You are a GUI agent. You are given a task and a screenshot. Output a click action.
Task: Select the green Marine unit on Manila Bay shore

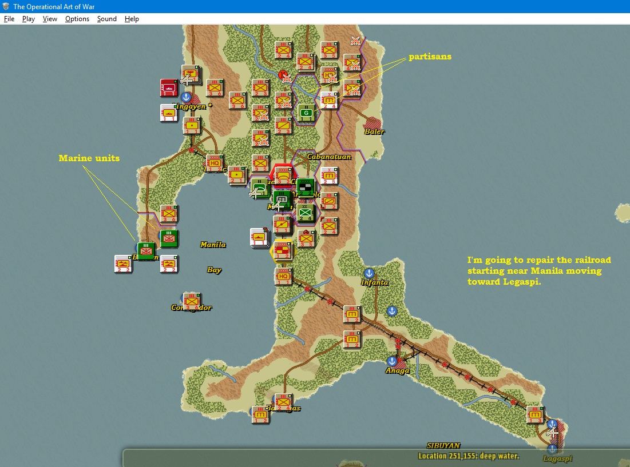pyautogui.click(x=169, y=238)
